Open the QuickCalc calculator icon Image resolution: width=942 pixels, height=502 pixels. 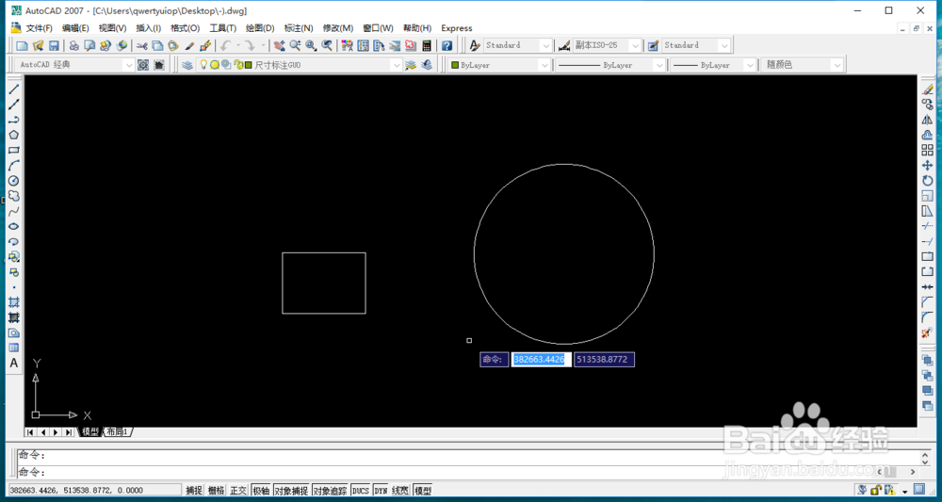pyautogui.click(x=427, y=45)
